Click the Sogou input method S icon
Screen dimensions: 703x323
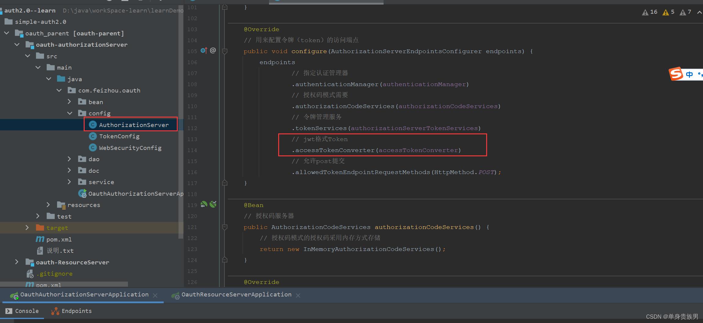click(676, 74)
